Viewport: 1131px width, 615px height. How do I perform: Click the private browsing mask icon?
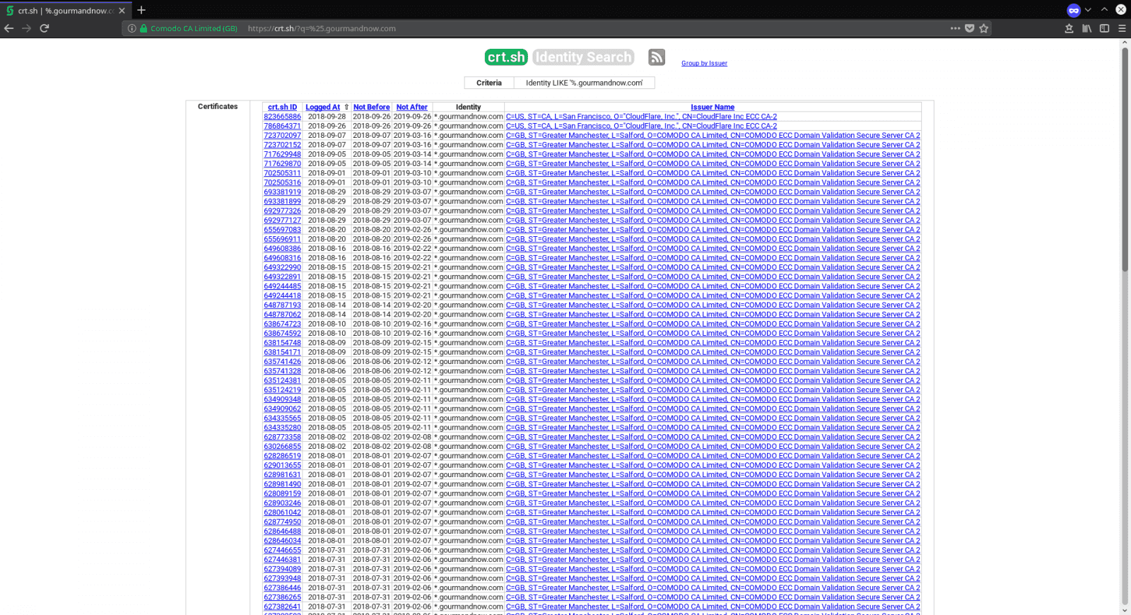click(1074, 10)
